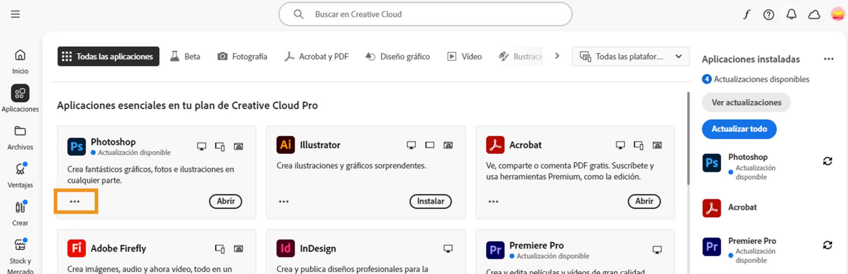Open Acrobat card more options
Screen dimensions: 848x274
pyautogui.click(x=493, y=201)
